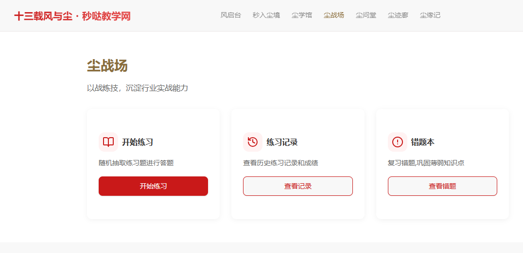Go to 风启台 in the navigation bar
The width and height of the screenshot is (523, 253).
coord(231,15)
